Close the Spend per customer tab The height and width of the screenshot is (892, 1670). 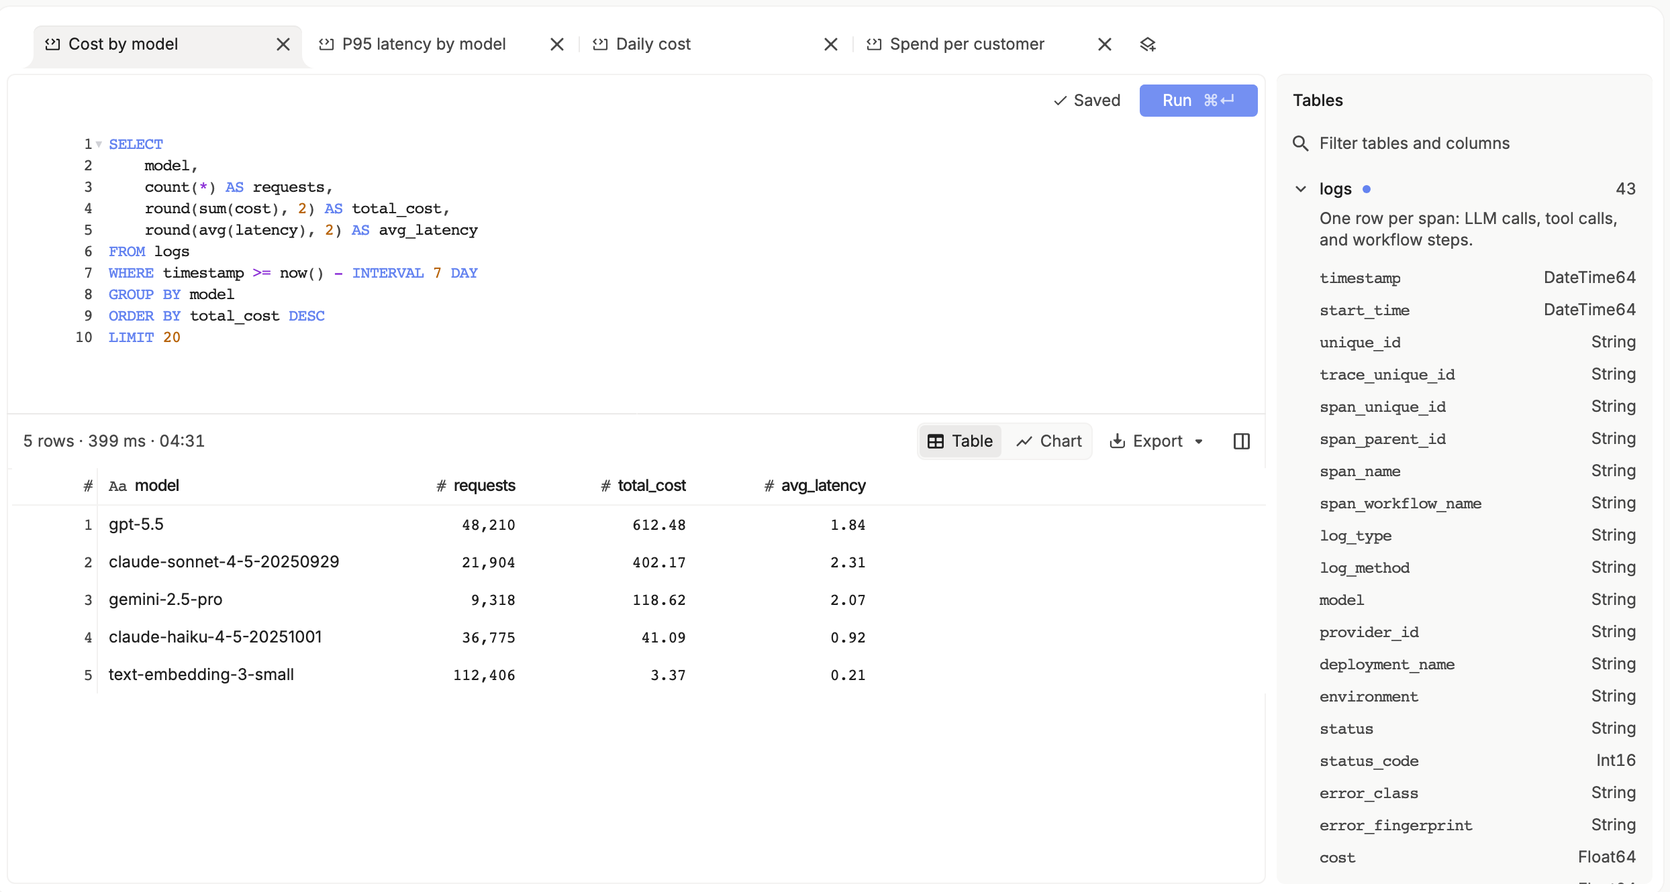(1105, 44)
